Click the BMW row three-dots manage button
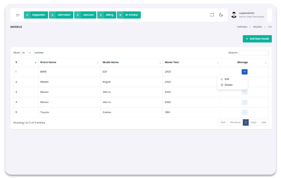281x178 pixels. pyautogui.click(x=244, y=72)
